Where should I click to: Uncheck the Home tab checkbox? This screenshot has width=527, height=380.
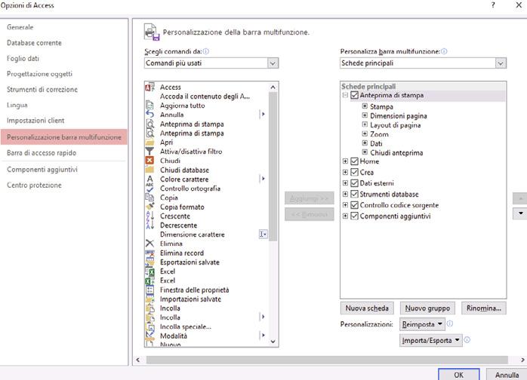pyautogui.click(x=354, y=161)
